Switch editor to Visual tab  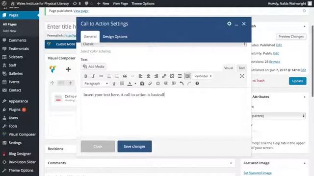(229, 68)
